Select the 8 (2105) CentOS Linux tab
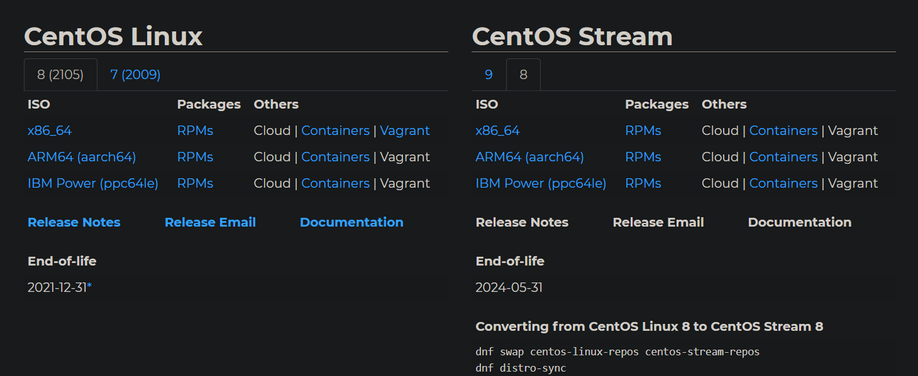This screenshot has height=376, width=918. [x=60, y=75]
